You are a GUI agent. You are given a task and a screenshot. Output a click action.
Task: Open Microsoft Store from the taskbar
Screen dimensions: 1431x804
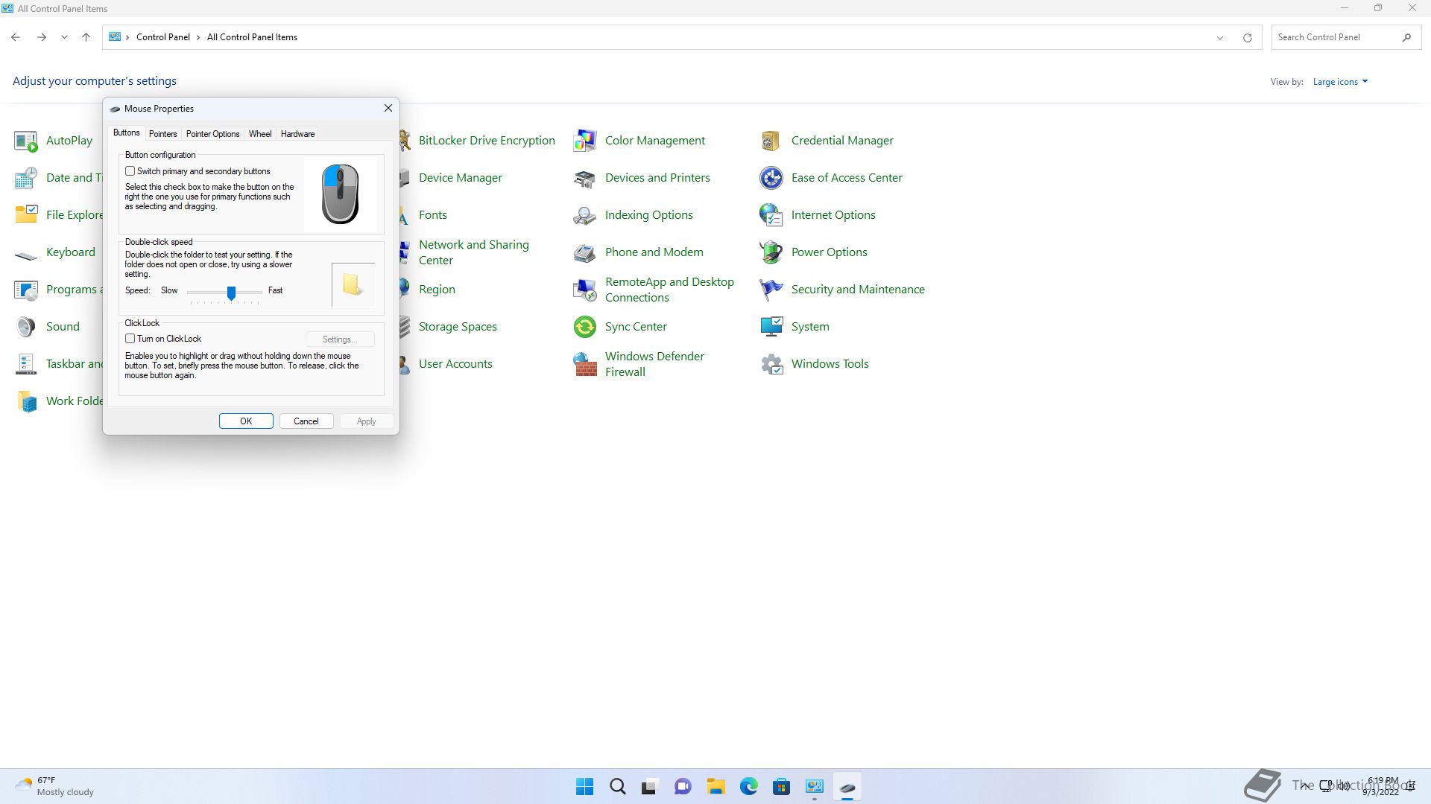[782, 787]
